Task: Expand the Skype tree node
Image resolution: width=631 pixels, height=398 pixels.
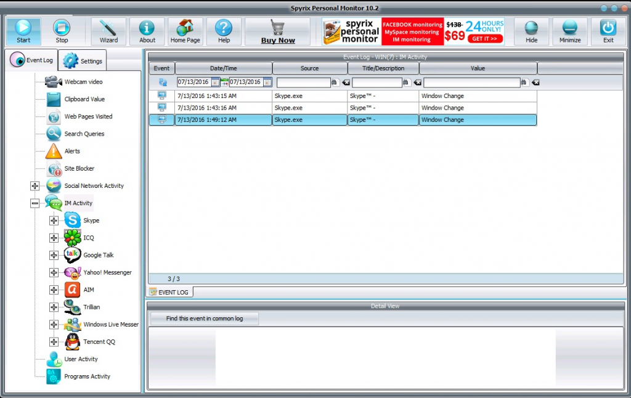Action: pyautogui.click(x=54, y=221)
